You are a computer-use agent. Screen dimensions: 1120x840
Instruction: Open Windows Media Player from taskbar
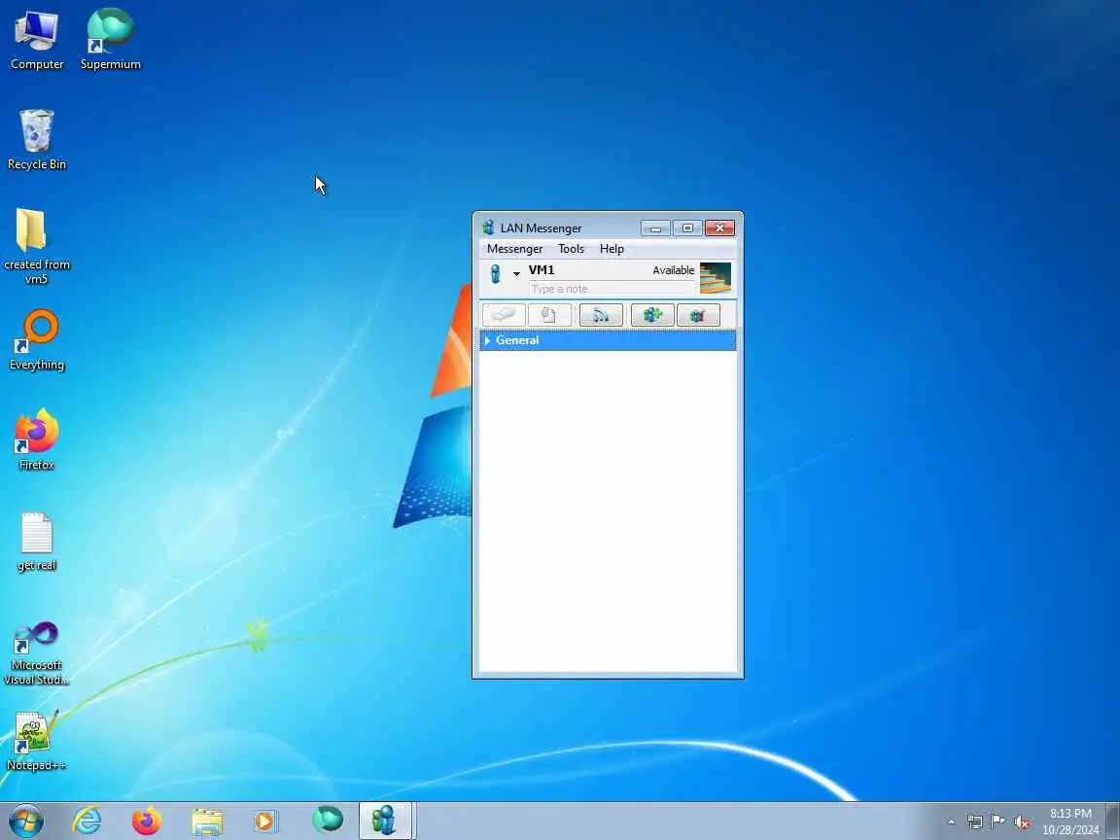266,821
